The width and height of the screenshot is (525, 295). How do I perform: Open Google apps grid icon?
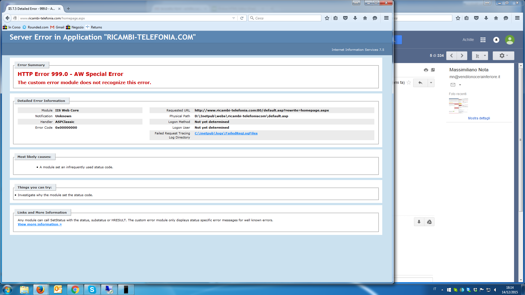tap(483, 40)
